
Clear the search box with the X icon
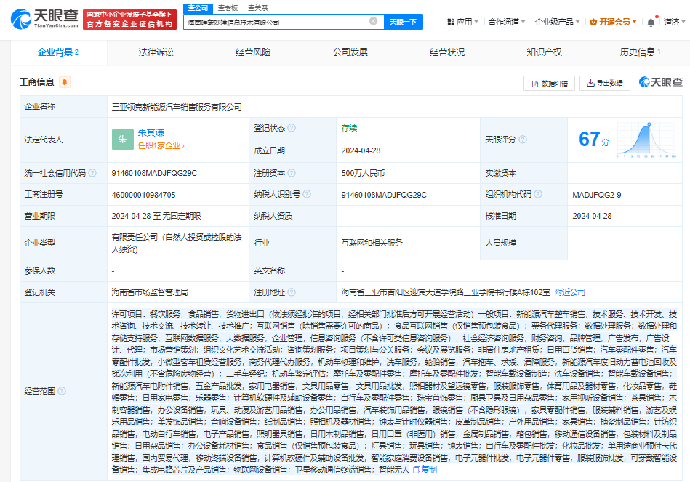pos(373,22)
